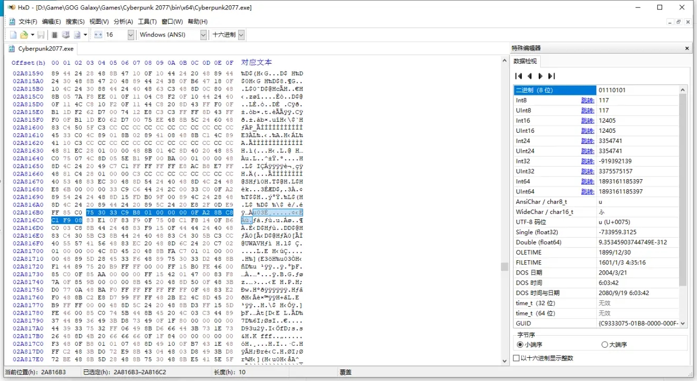This screenshot has height=381, width=697.
Task: Click offset row 02A816B0
Action: click(28, 212)
